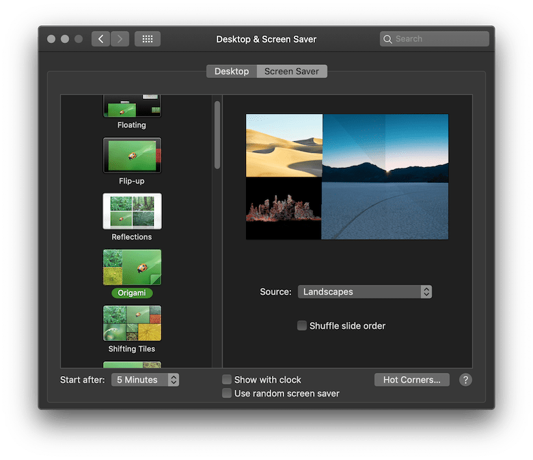
Task: Select the Origami screen saver thumbnail
Action: click(x=133, y=267)
